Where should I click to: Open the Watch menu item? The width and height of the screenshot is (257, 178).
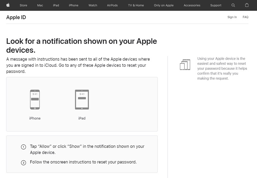[93, 5]
